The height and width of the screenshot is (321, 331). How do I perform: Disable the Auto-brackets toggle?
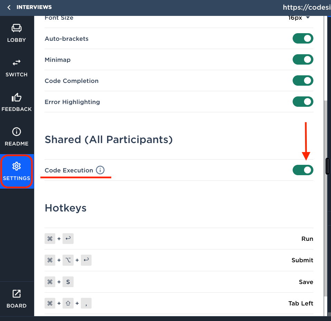point(303,38)
